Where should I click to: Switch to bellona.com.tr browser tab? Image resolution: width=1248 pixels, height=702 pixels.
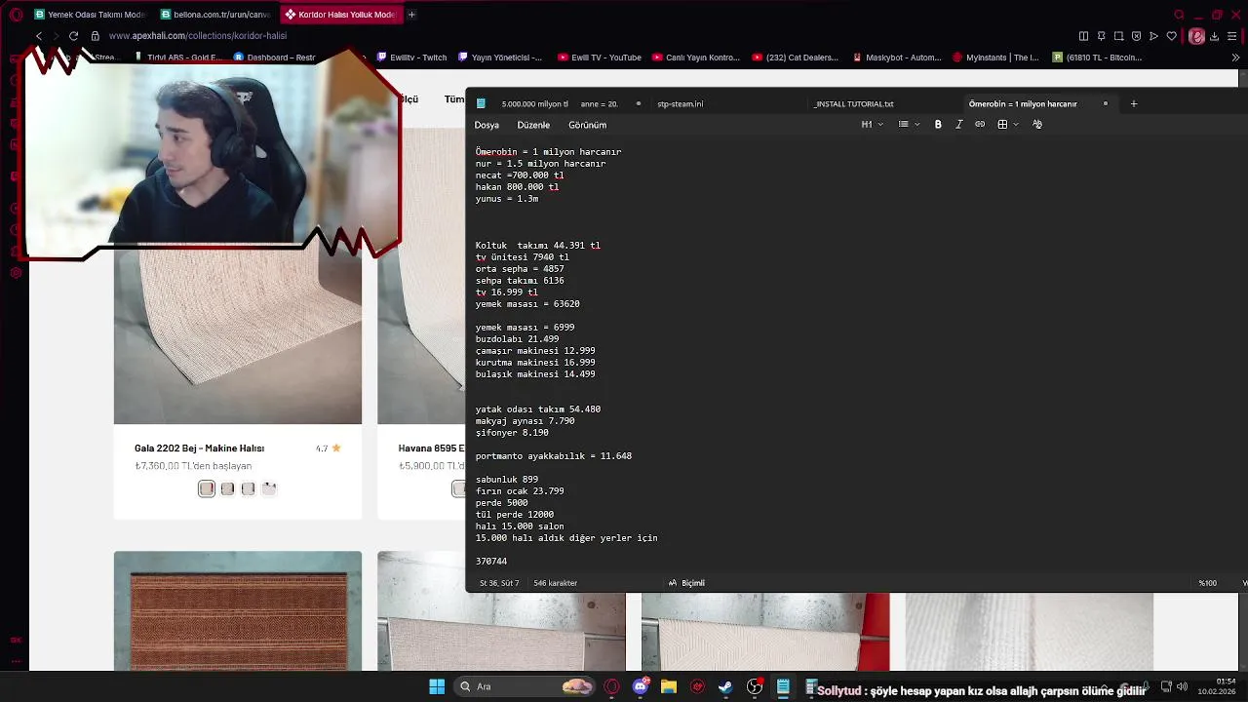pyautogui.click(x=215, y=15)
